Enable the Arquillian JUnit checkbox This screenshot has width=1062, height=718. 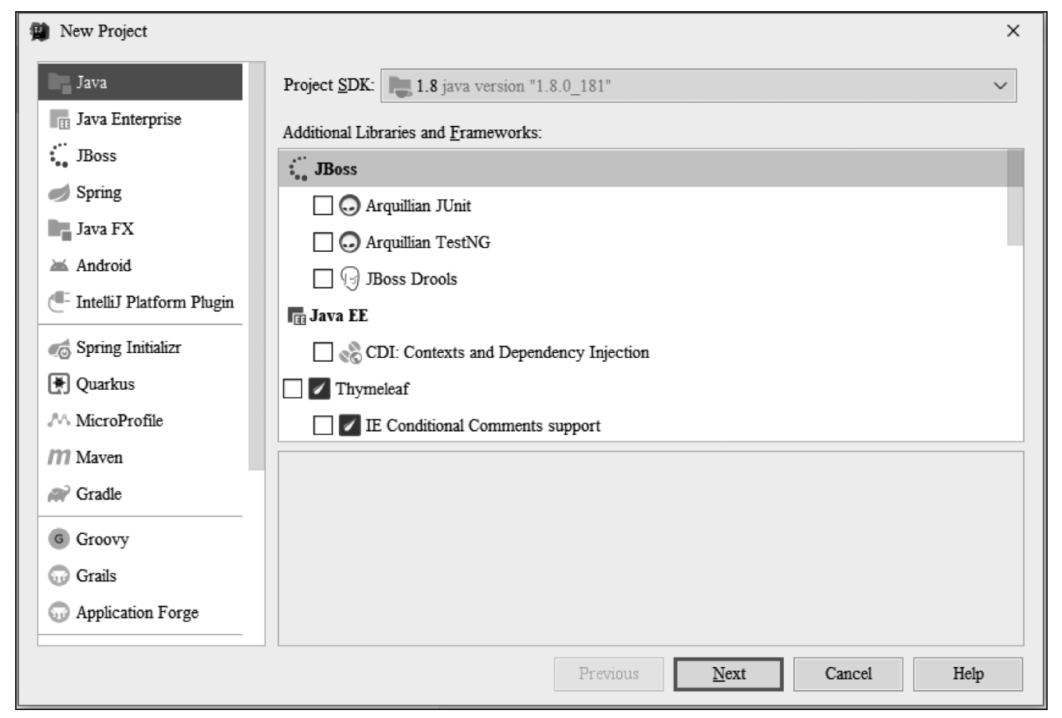click(323, 206)
